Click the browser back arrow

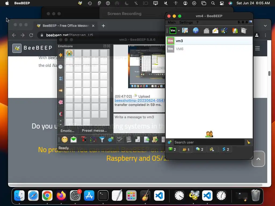coord(14,35)
